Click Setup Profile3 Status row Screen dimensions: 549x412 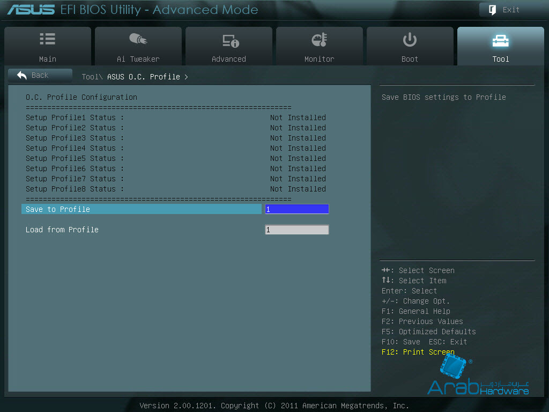coord(176,138)
